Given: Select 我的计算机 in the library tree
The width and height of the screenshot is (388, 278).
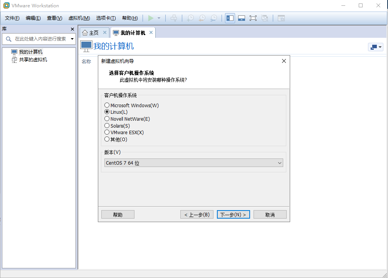Looking at the screenshot, I should 31,52.
